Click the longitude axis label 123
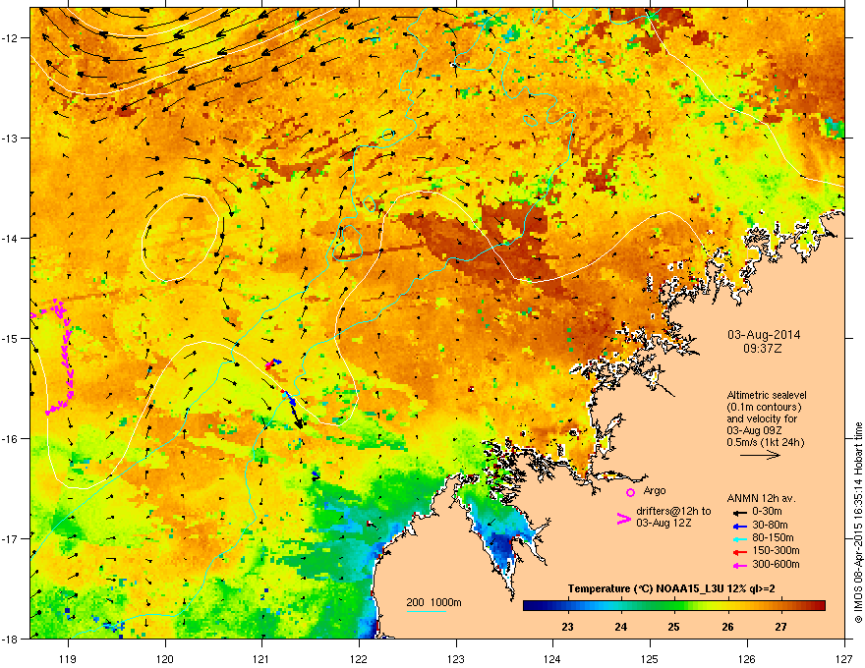 point(456,658)
